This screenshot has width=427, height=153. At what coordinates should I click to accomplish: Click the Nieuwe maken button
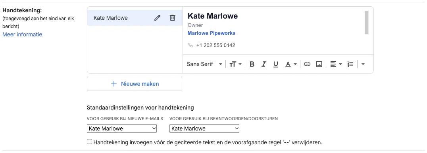(x=135, y=84)
